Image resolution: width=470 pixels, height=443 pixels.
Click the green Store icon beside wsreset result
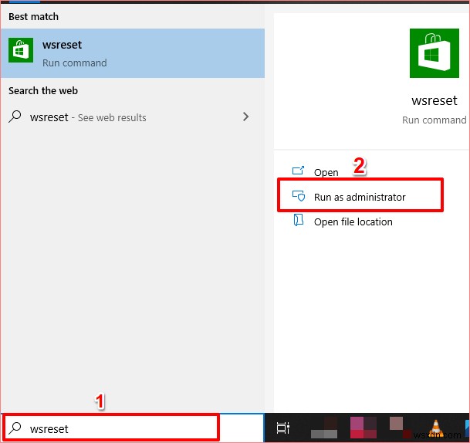pyautogui.click(x=21, y=50)
